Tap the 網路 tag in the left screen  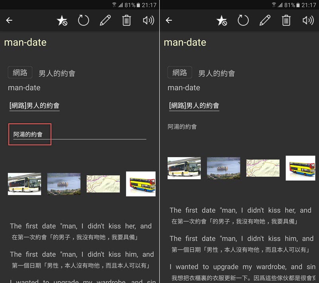click(20, 72)
